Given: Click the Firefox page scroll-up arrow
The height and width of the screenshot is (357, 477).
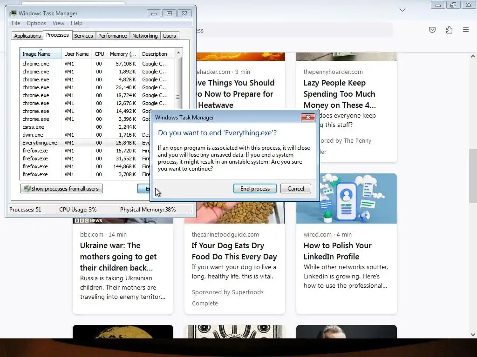Looking at the screenshot, I should [x=473, y=56].
